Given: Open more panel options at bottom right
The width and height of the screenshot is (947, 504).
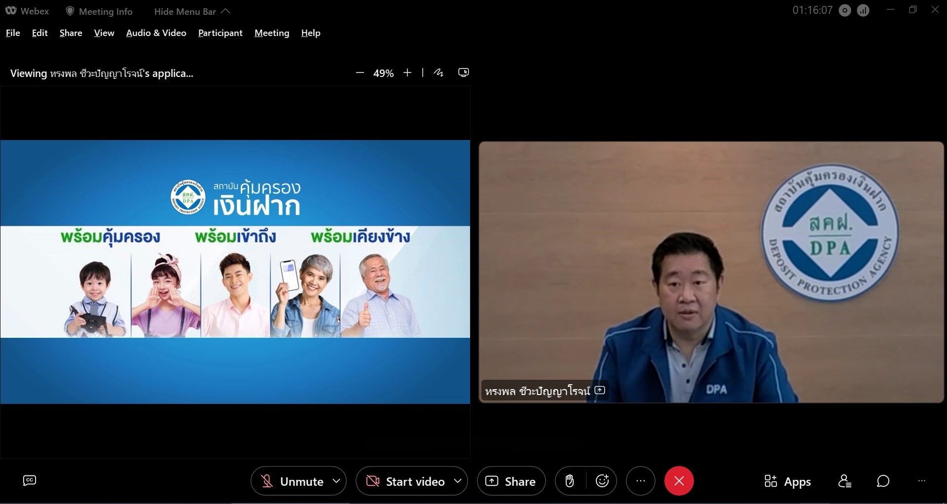Looking at the screenshot, I should coord(922,481).
